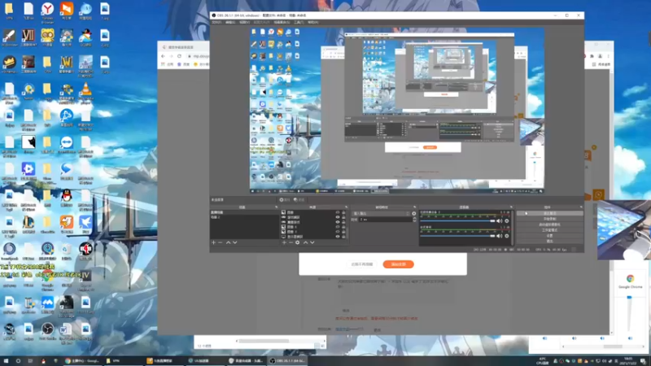Screen dimensions: 651x366
Task: Open Scenes dock panel menu arrow
Action: (276, 207)
